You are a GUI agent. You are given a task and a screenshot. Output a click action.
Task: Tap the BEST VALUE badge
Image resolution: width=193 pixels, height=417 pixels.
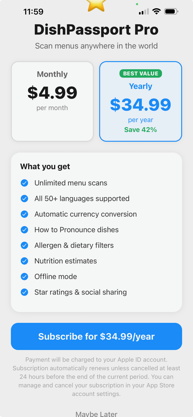140,73
